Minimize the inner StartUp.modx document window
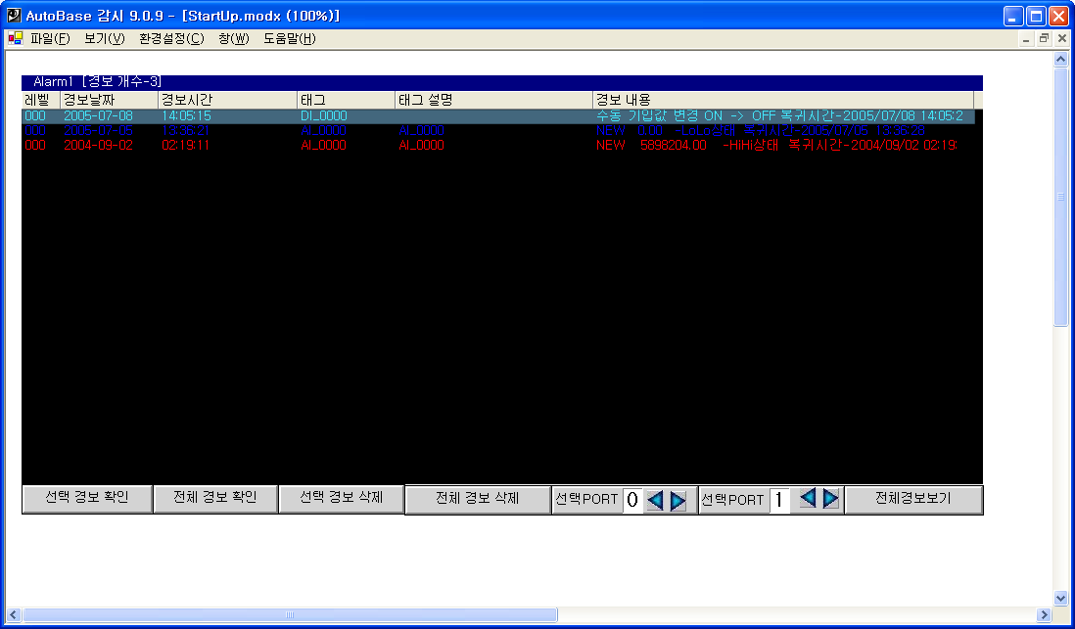The image size is (1075, 629). click(1026, 39)
